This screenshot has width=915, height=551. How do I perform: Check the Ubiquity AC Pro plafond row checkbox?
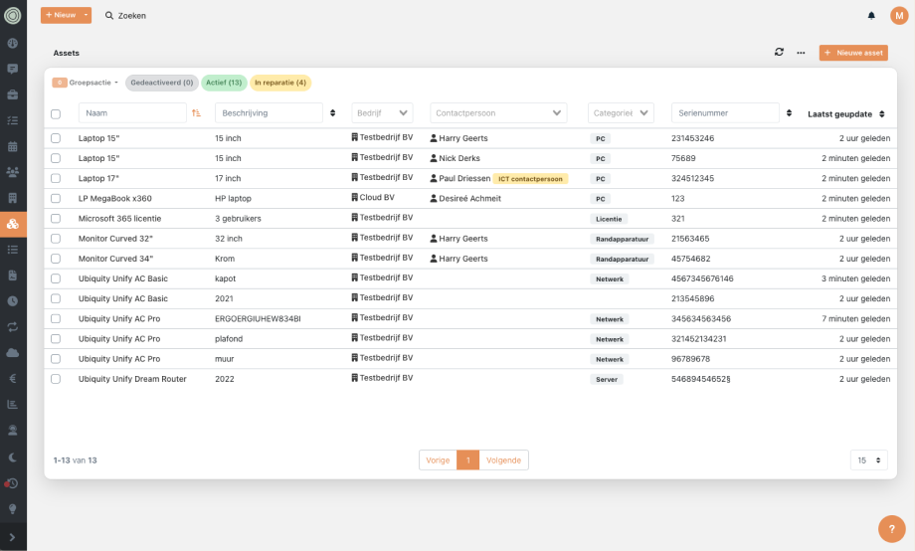[56, 338]
